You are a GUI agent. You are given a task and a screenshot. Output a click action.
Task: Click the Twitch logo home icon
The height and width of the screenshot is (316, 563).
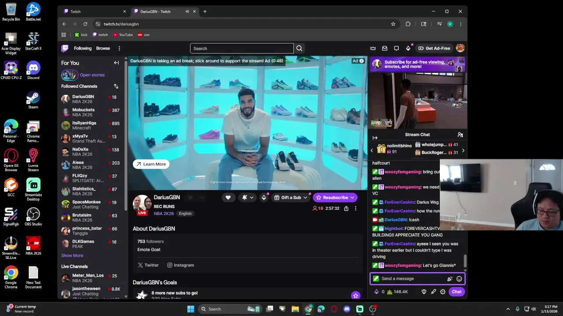point(65,48)
